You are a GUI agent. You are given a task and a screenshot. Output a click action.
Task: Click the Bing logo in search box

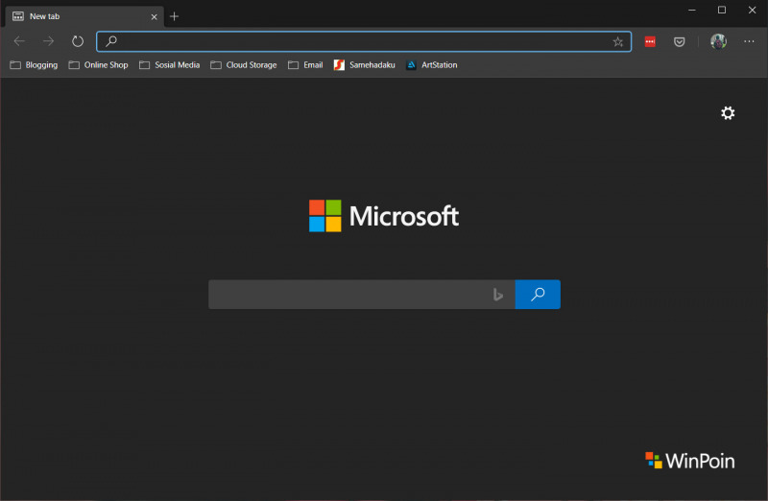(497, 295)
